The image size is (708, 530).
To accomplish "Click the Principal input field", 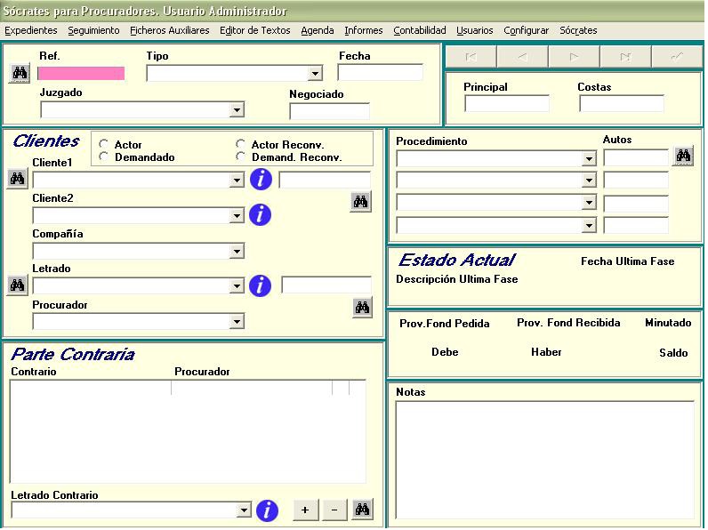I will [x=507, y=103].
